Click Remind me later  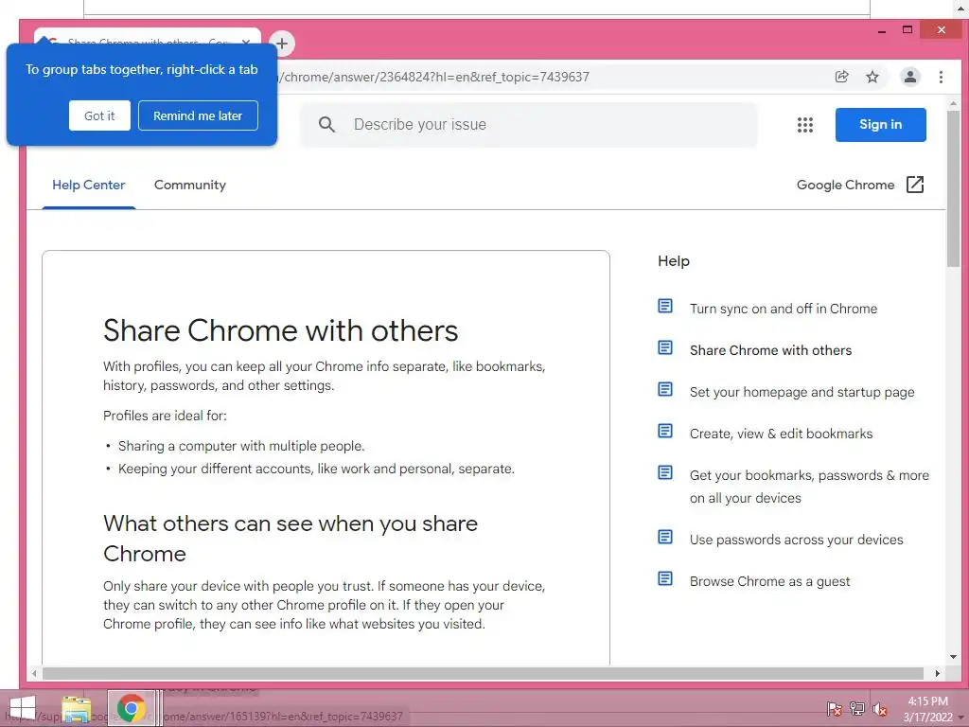click(x=198, y=115)
